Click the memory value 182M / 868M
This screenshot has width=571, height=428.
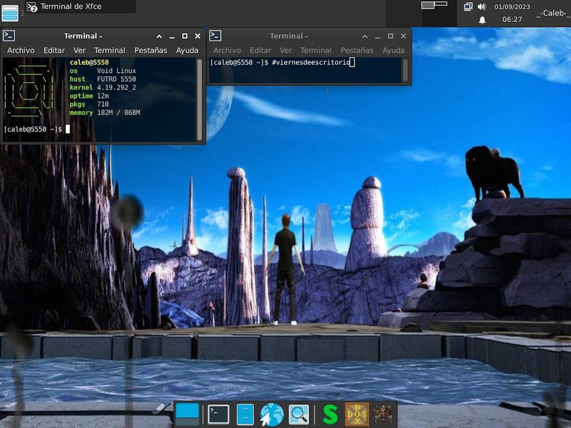(118, 113)
